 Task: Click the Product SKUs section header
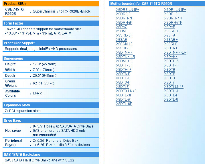click(51, 4)
